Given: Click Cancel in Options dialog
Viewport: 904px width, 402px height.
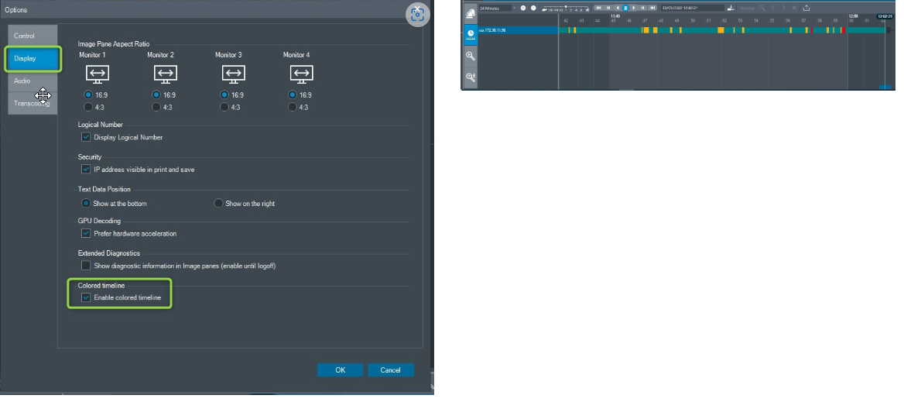Looking at the screenshot, I should (390, 369).
